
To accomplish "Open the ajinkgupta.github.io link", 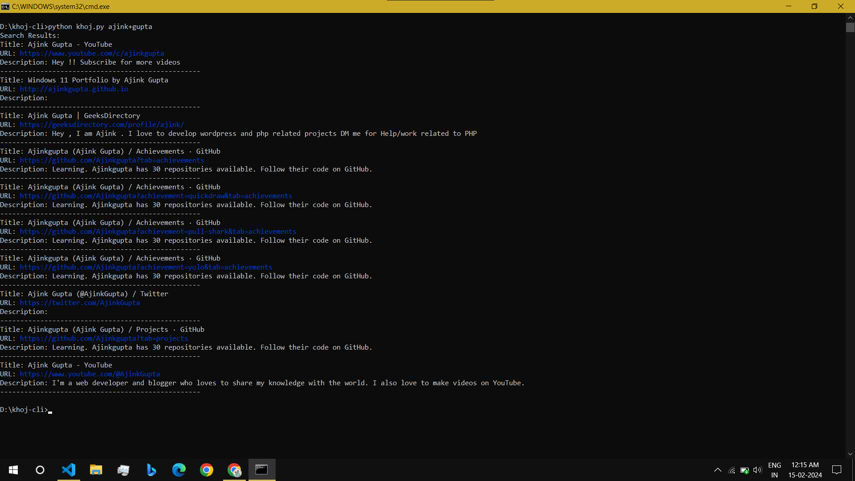I will point(74,89).
